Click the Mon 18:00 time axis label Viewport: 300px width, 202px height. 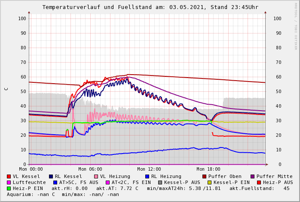pos(208,169)
